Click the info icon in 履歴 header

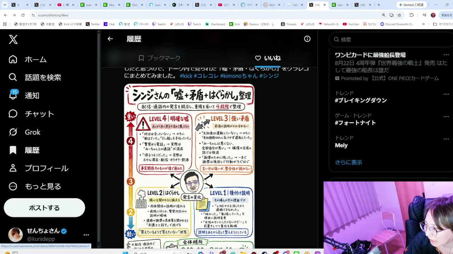(x=307, y=39)
